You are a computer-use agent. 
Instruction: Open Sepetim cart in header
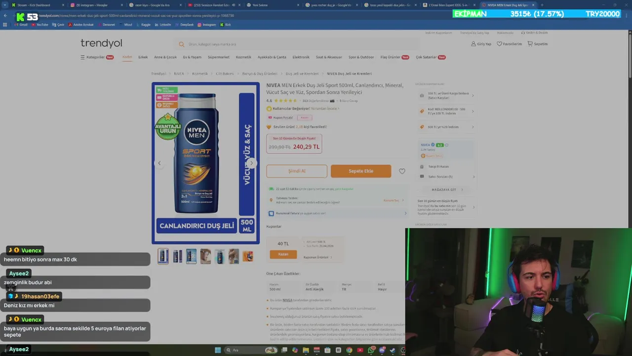(538, 44)
